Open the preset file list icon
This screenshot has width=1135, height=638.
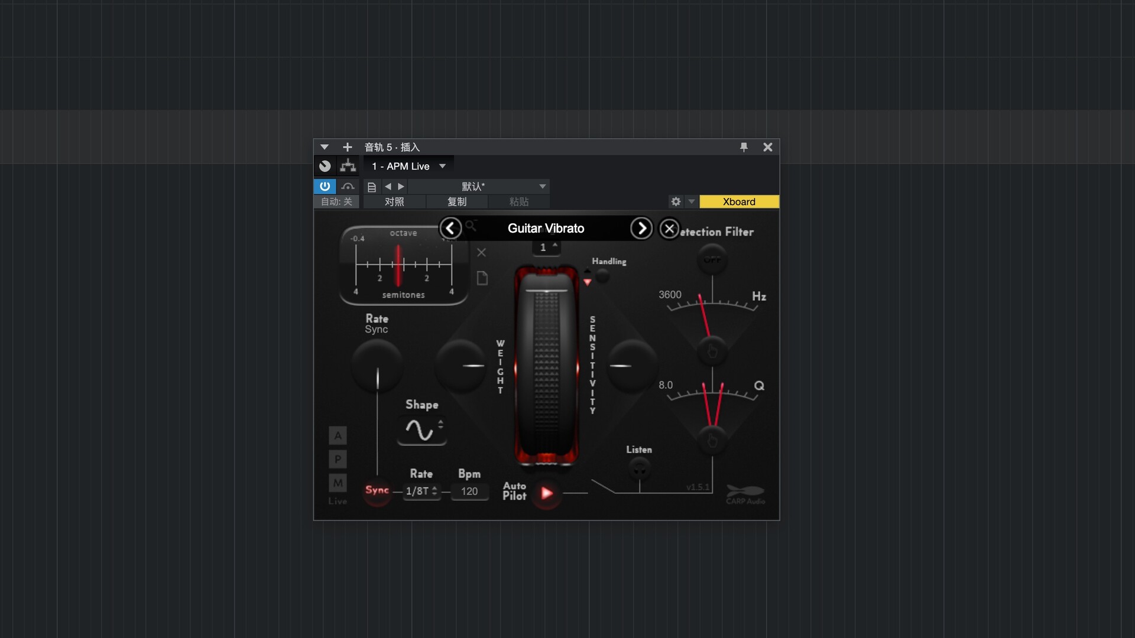(372, 186)
